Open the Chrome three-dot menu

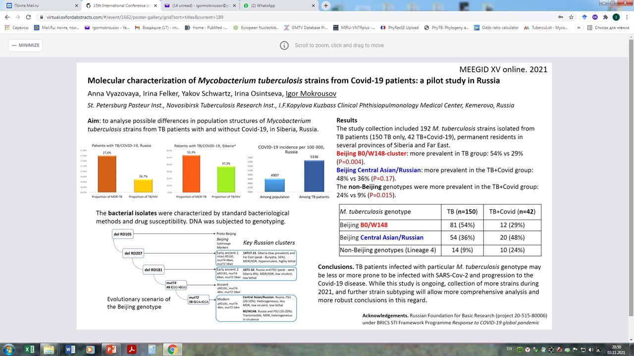[627, 17]
